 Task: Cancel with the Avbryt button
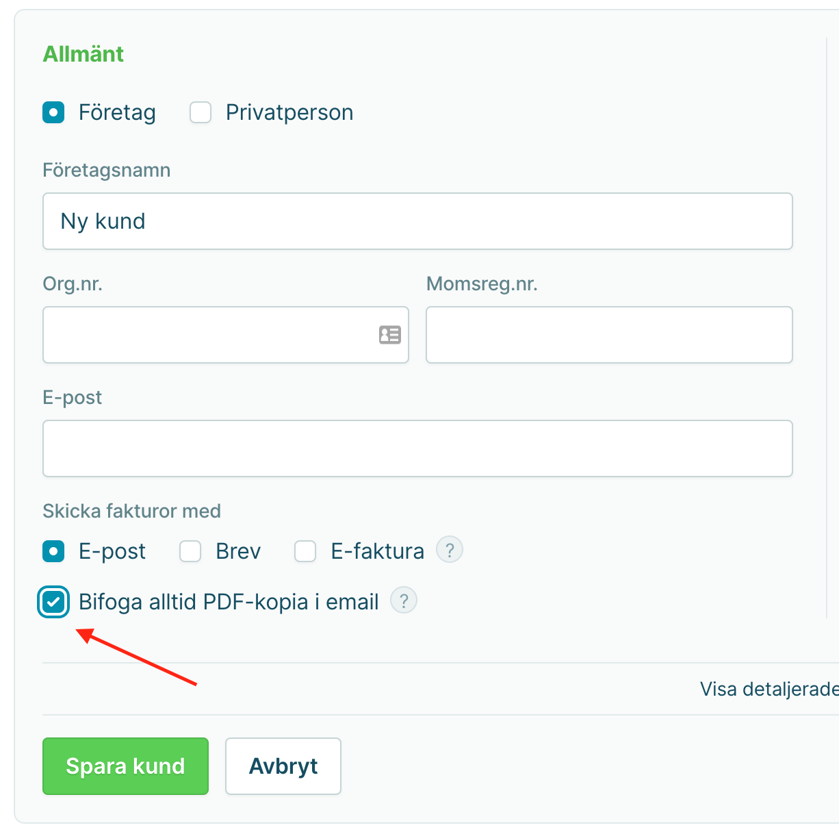click(x=283, y=766)
